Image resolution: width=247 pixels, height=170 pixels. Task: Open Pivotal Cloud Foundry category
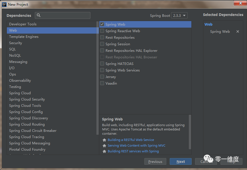tap(52, 149)
